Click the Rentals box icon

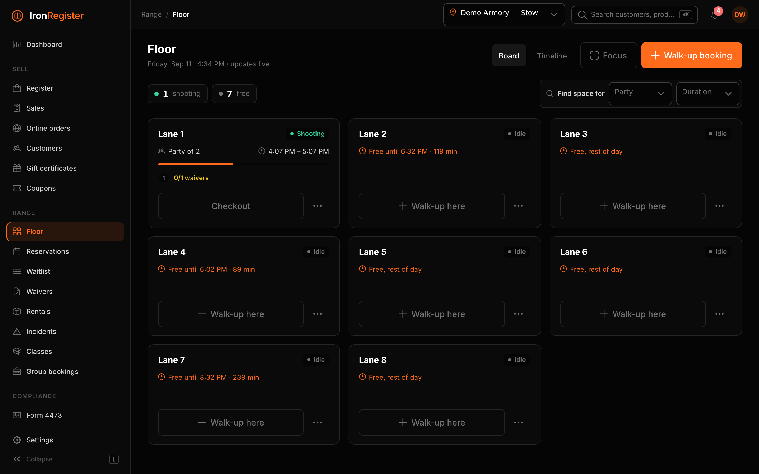17,311
